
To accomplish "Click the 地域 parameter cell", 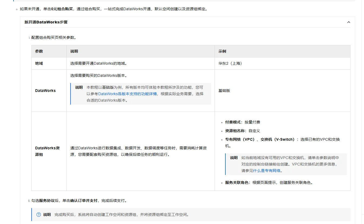I will click(x=49, y=63).
